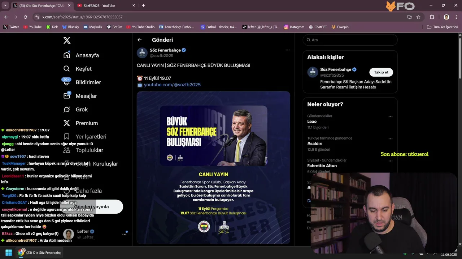The width and height of the screenshot is (462, 259).
Task: View site information icon in address bar
Action: (x=37, y=17)
